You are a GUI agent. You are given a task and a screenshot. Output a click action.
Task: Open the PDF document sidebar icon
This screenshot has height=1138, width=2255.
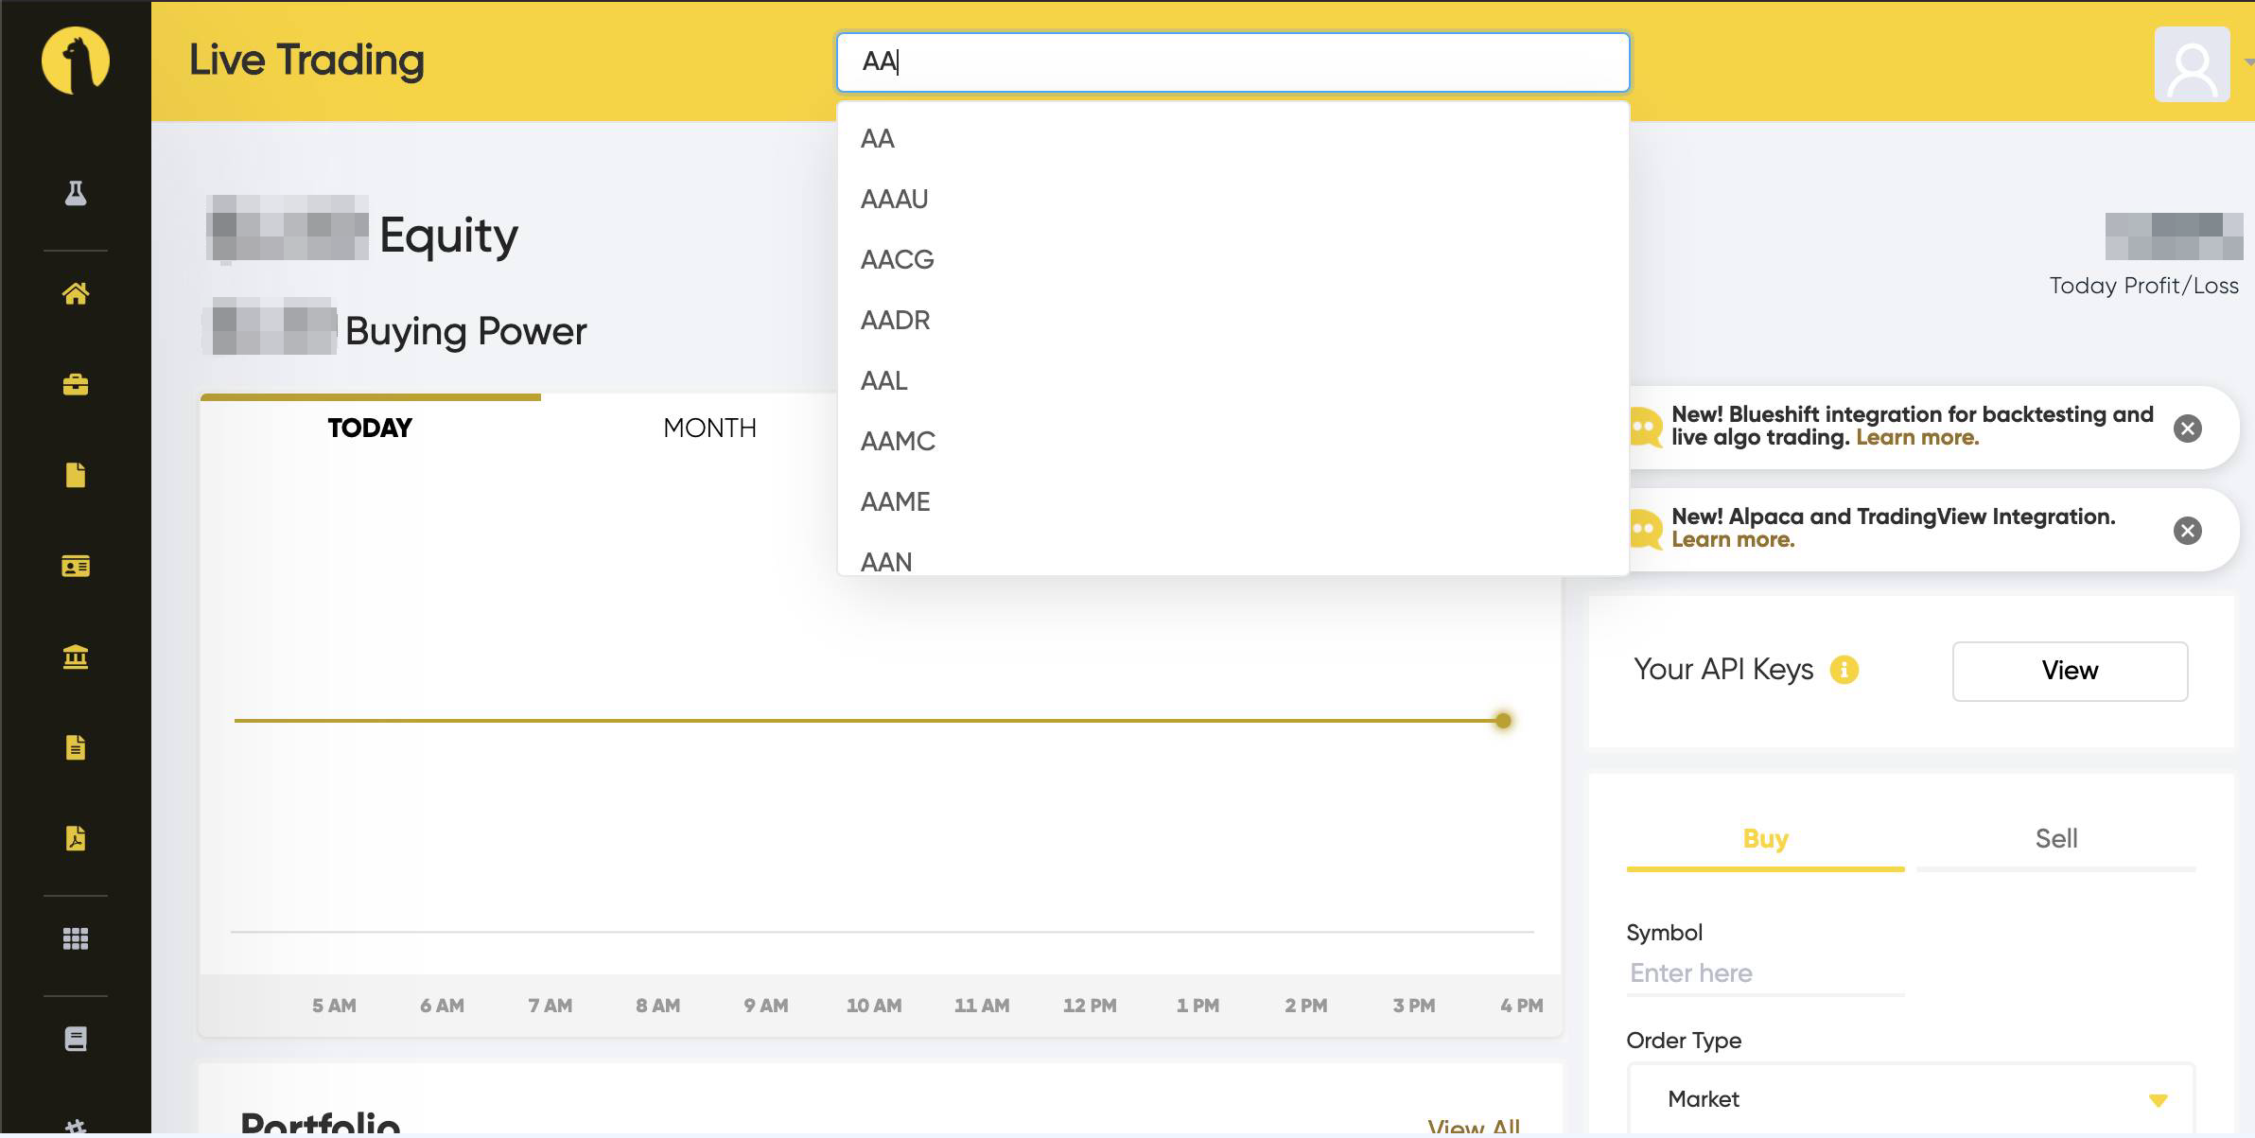[76, 838]
